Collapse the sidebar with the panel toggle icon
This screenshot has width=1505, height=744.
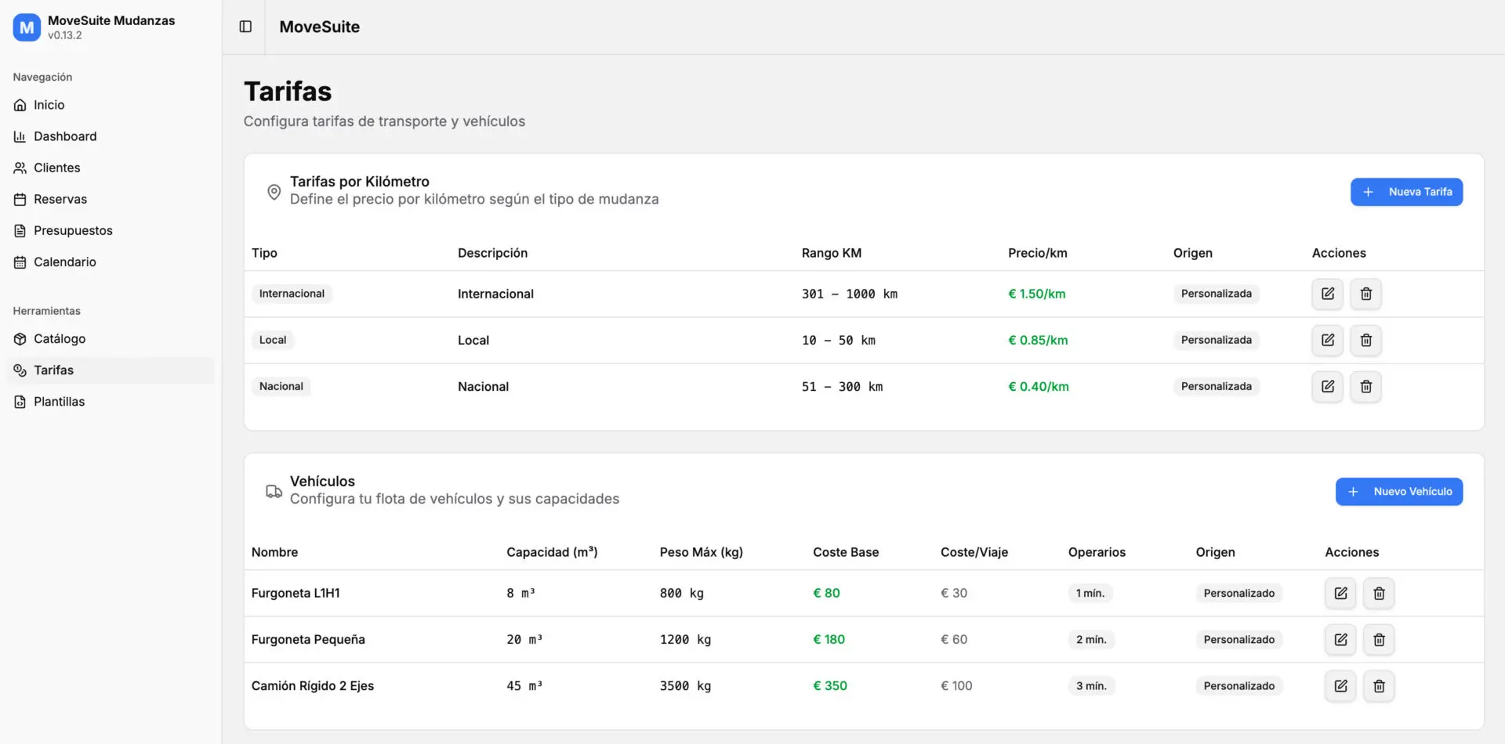click(245, 27)
